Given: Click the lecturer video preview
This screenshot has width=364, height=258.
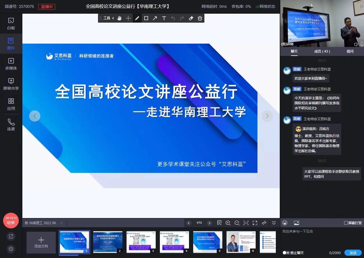Looking at the screenshot, I should coord(322,23).
